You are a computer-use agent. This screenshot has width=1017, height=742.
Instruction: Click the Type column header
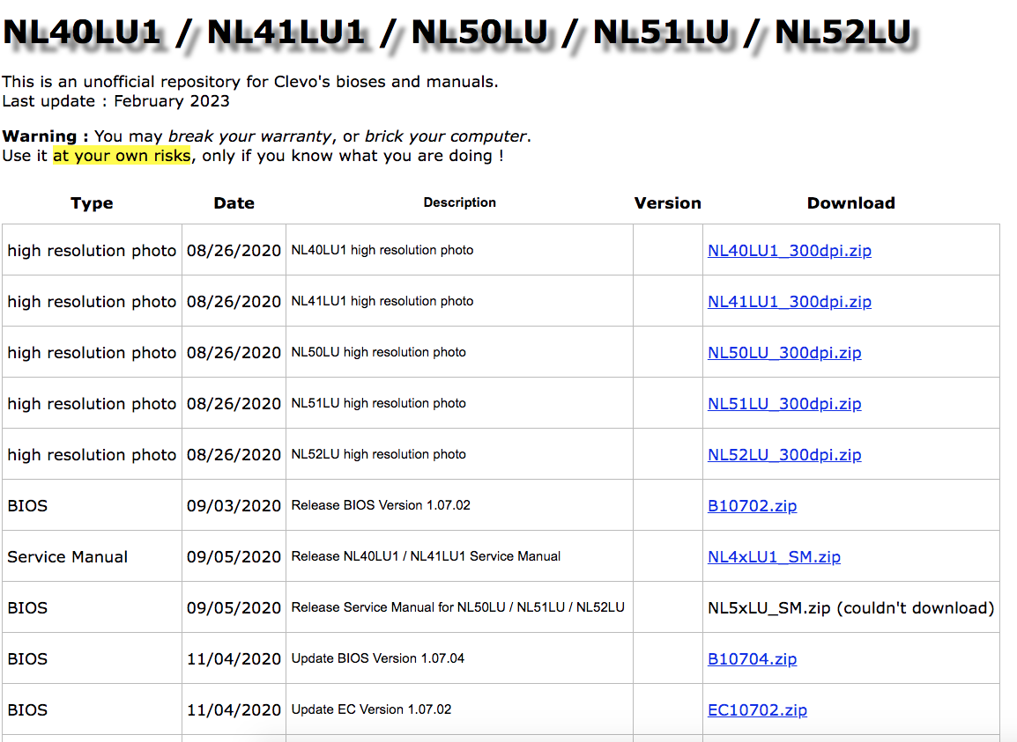point(92,203)
